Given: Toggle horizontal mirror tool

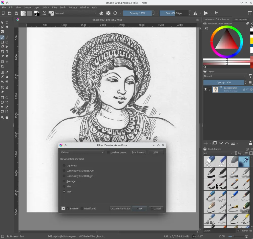Looking at the screenshot, I should point(195,13).
